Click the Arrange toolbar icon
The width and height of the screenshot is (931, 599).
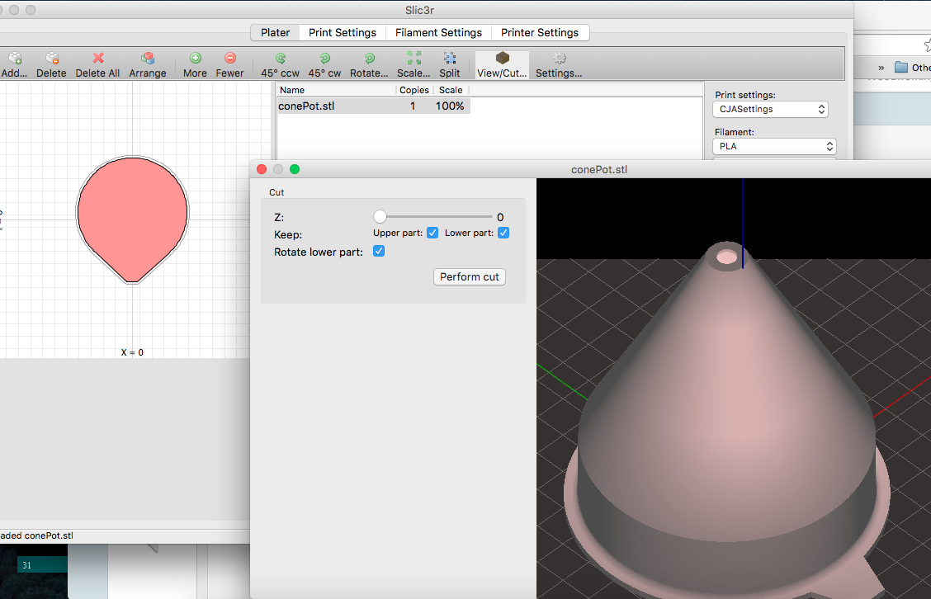[148, 58]
